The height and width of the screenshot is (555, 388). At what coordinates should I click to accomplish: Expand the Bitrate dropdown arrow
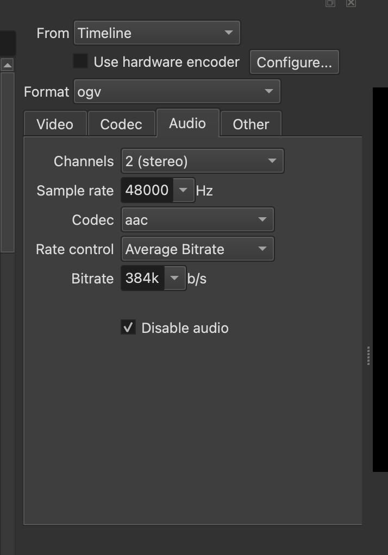coord(174,278)
